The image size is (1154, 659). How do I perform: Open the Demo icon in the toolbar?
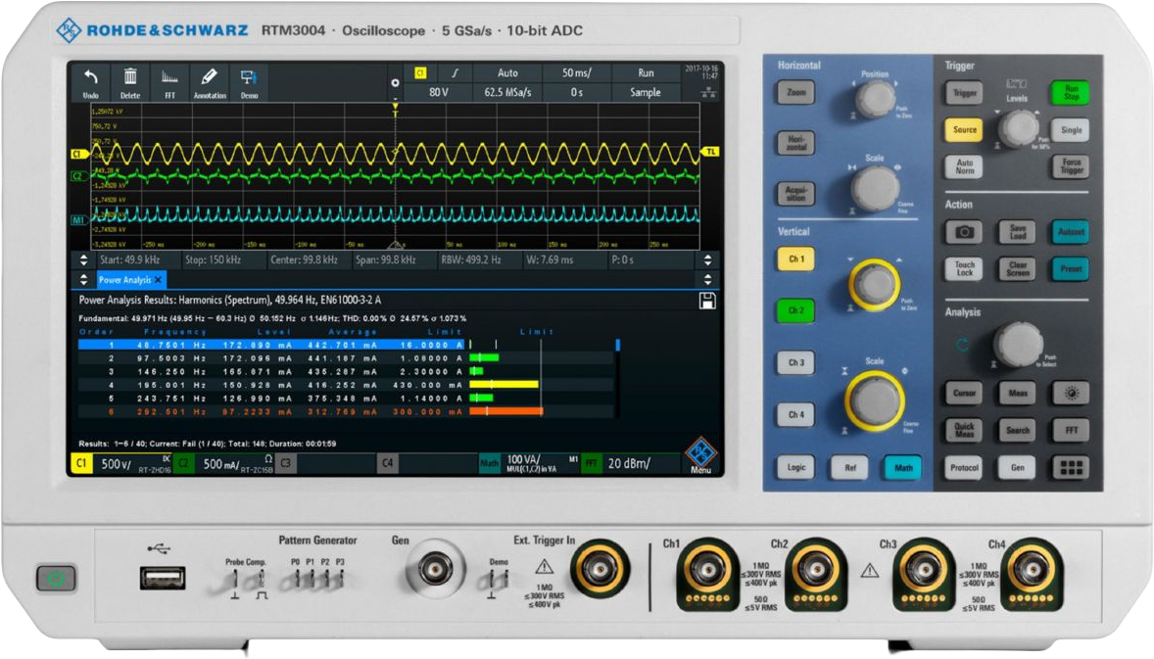249,82
